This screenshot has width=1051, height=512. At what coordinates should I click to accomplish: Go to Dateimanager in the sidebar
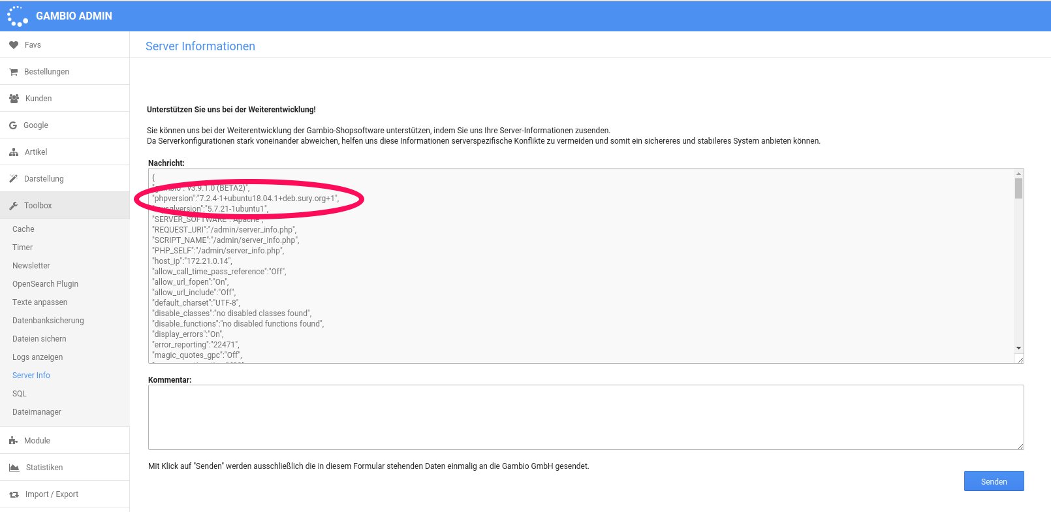[x=37, y=412]
